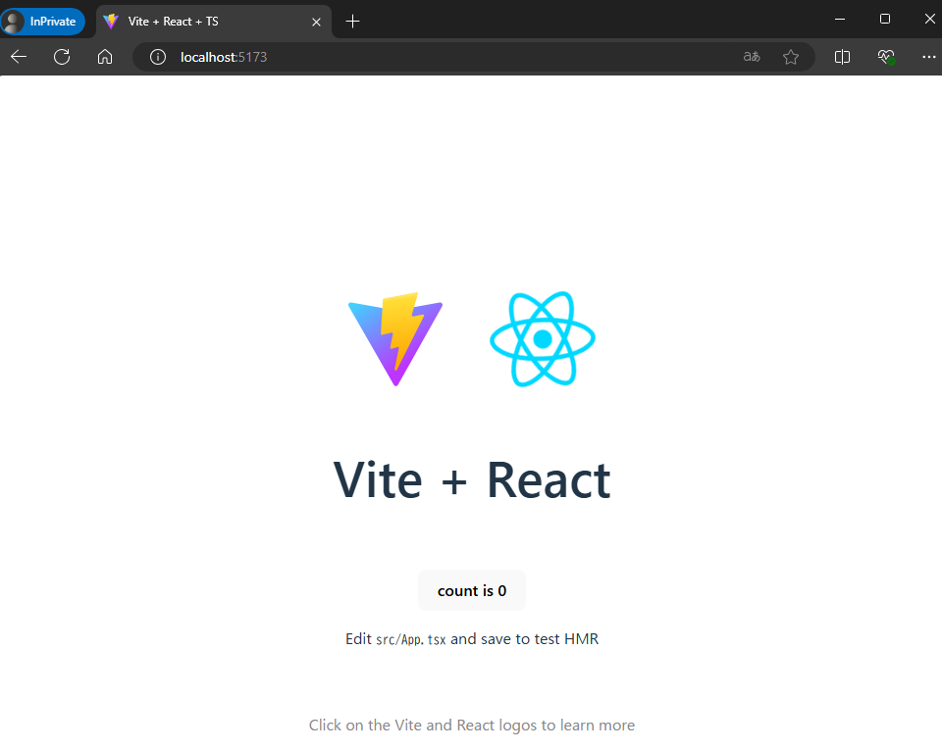Open Browser essentials from the toolbar

(x=885, y=57)
